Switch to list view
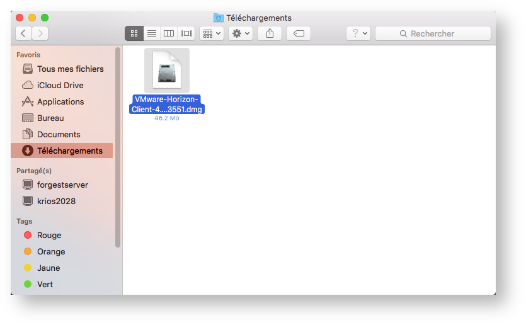Screen dimensions: 526x325 [x=152, y=33]
